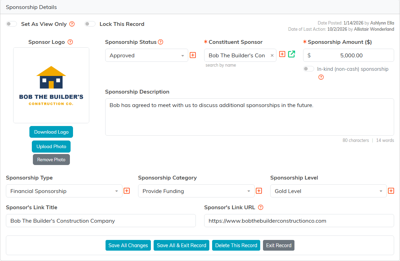Click the '14 words' count text
The image size is (400, 261).
(385, 140)
